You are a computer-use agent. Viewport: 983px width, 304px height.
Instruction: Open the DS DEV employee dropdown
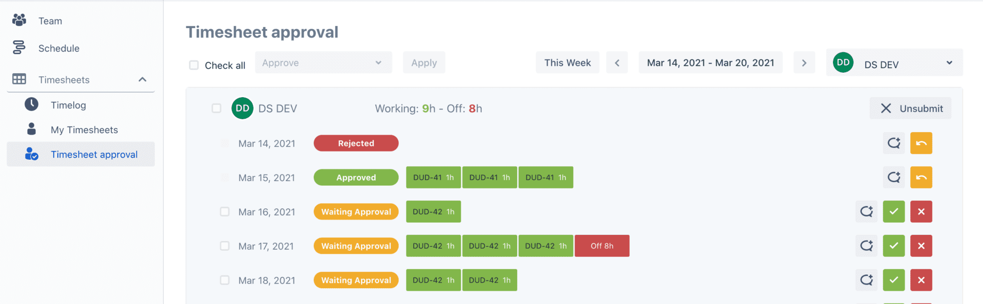coord(893,62)
